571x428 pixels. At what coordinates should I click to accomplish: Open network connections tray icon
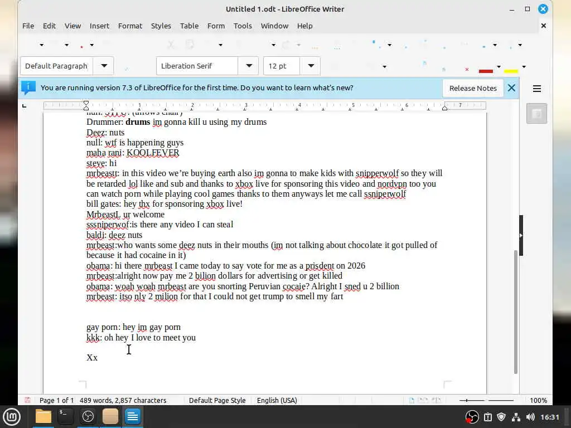(x=516, y=417)
